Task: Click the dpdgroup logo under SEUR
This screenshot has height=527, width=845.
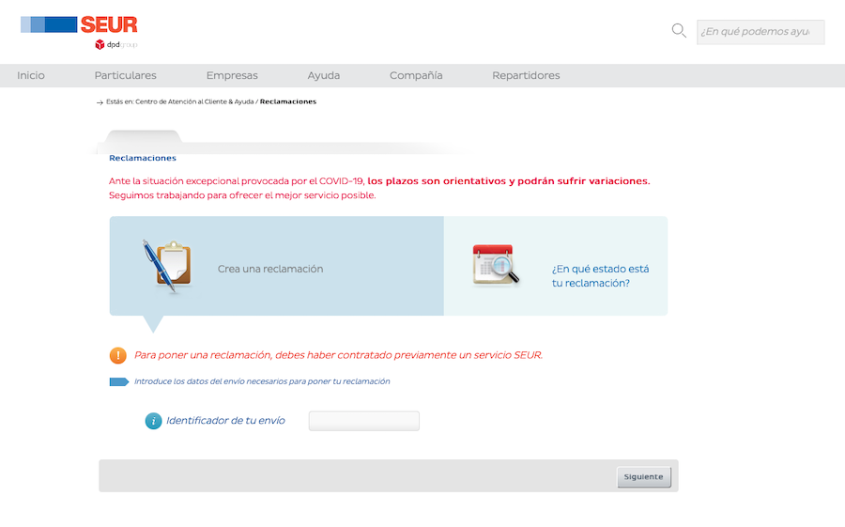Action: (115, 44)
